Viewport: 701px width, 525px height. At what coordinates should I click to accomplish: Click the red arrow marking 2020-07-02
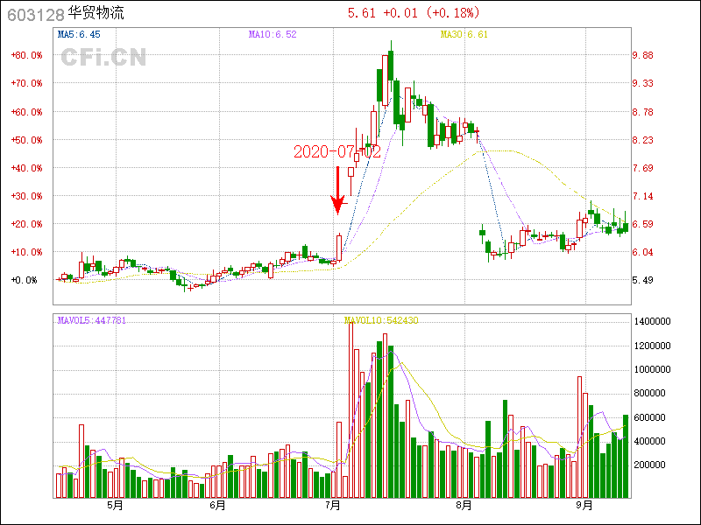337,190
